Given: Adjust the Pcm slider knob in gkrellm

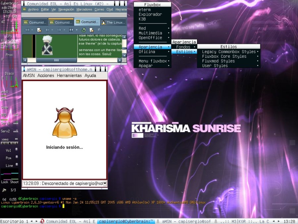Looking at the screenshot, I should (x=17, y=157).
